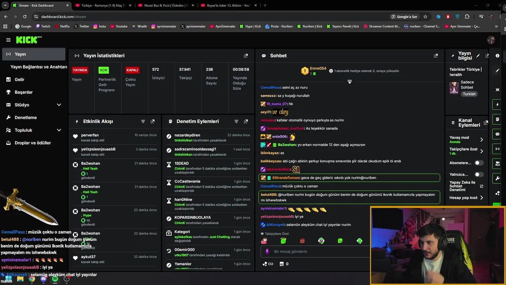Image resolution: width=506 pixels, height=285 pixels.
Task: Reload the page
Action: (x=25, y=17)
